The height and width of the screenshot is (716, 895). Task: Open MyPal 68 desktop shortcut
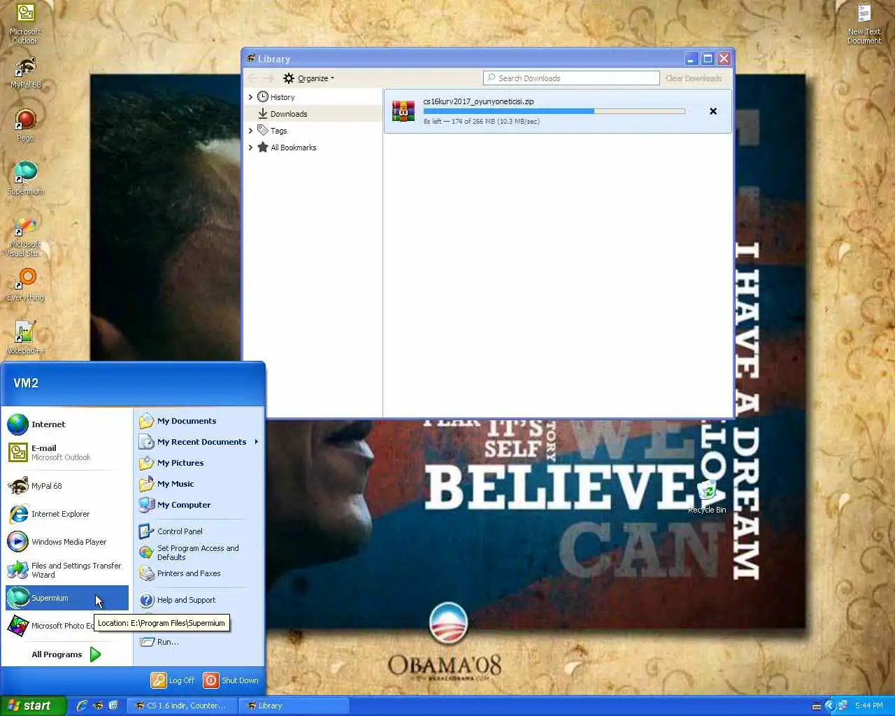pos(25,72)
